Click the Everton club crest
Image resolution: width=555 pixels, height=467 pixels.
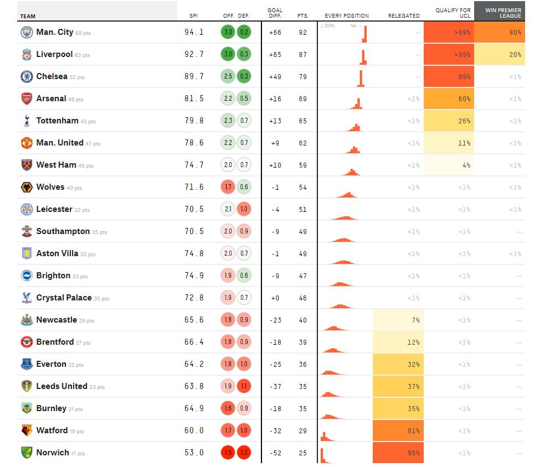[27, 365]
